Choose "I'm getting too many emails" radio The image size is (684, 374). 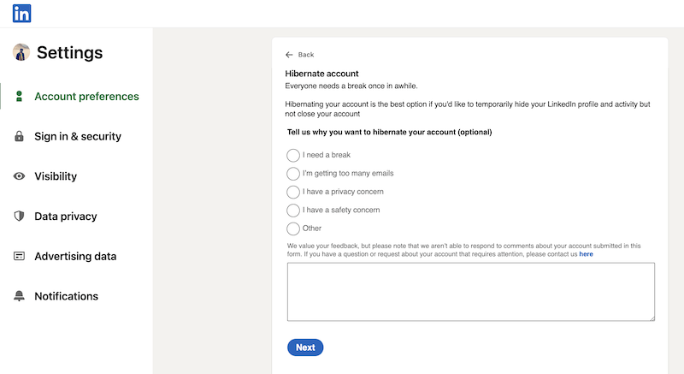[x=293, y=174]
